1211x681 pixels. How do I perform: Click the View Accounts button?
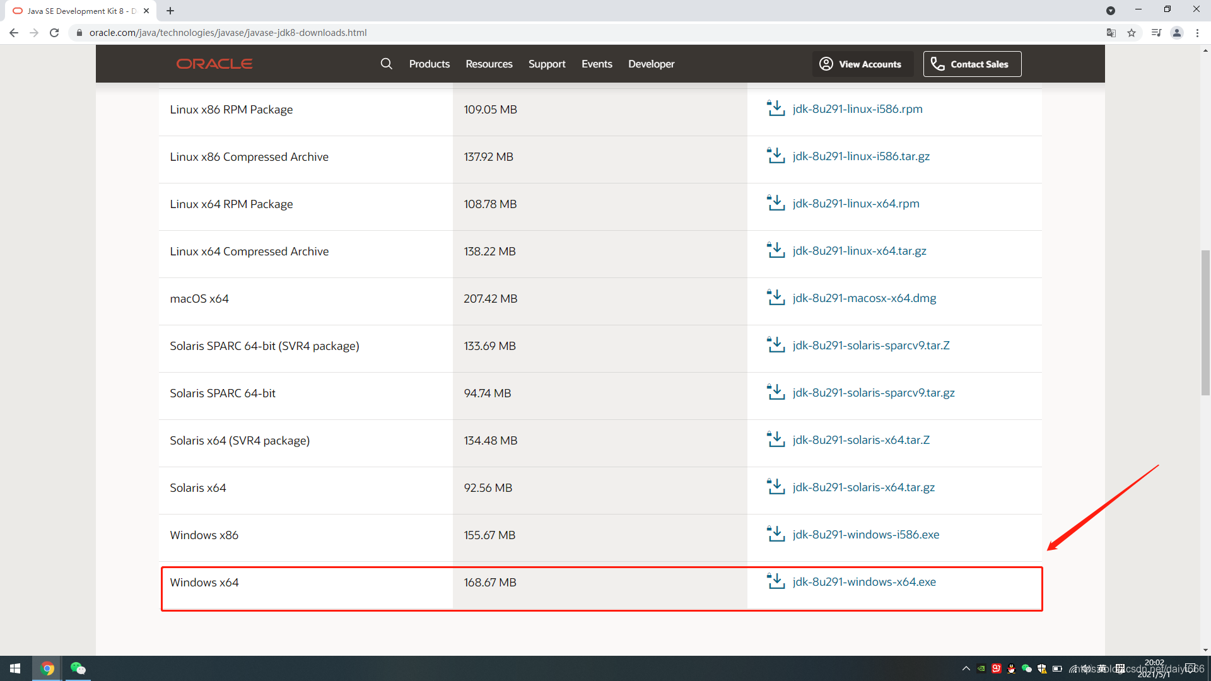tap(862, 64)
